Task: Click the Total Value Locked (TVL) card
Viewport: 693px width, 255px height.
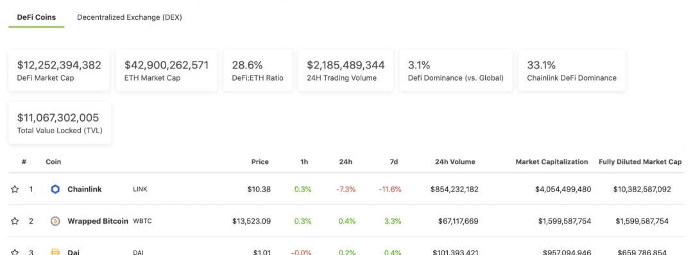Action: point(60,123)
